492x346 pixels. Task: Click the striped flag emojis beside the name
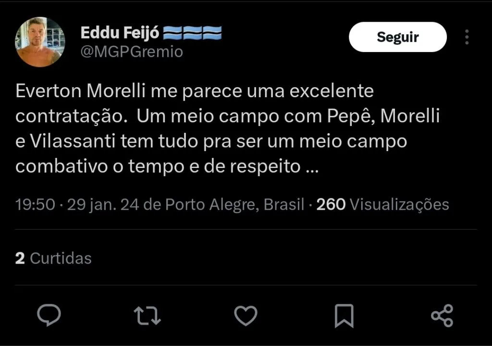193,33
